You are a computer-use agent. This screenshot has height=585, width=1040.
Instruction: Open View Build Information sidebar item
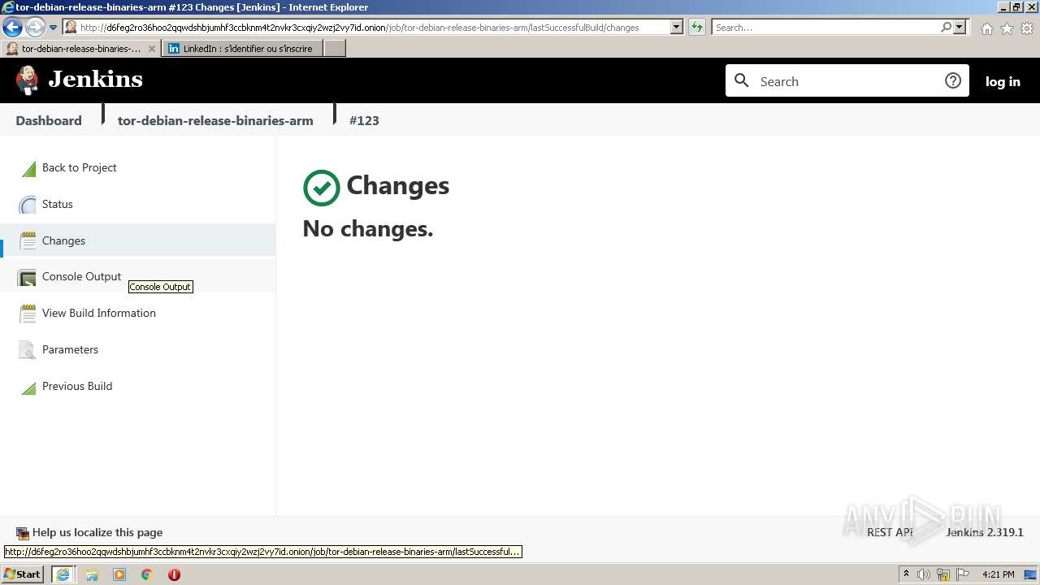[x=99, y=313]
